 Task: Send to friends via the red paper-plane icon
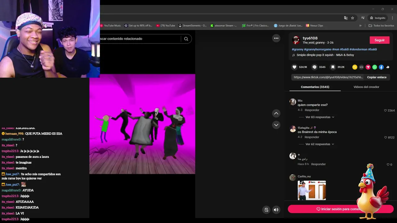point(368,67)
